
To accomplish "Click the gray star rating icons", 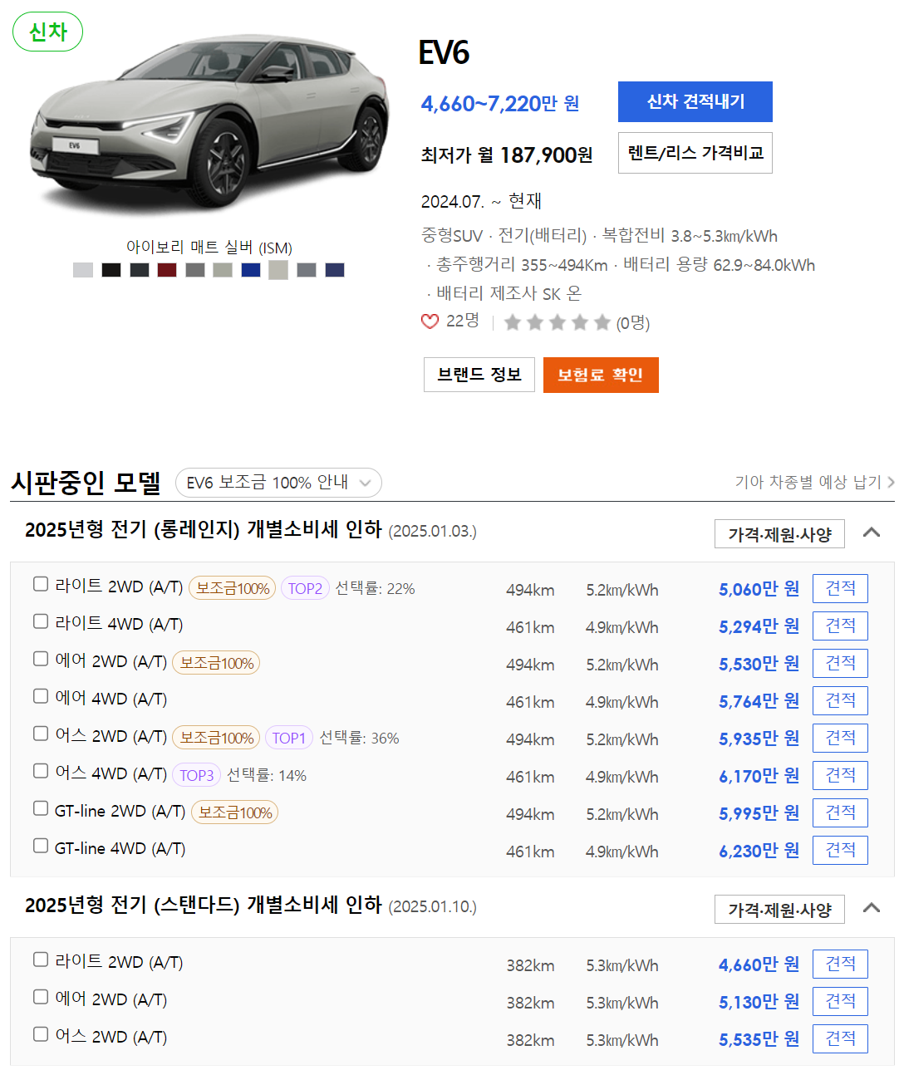I will coord(558,322).
